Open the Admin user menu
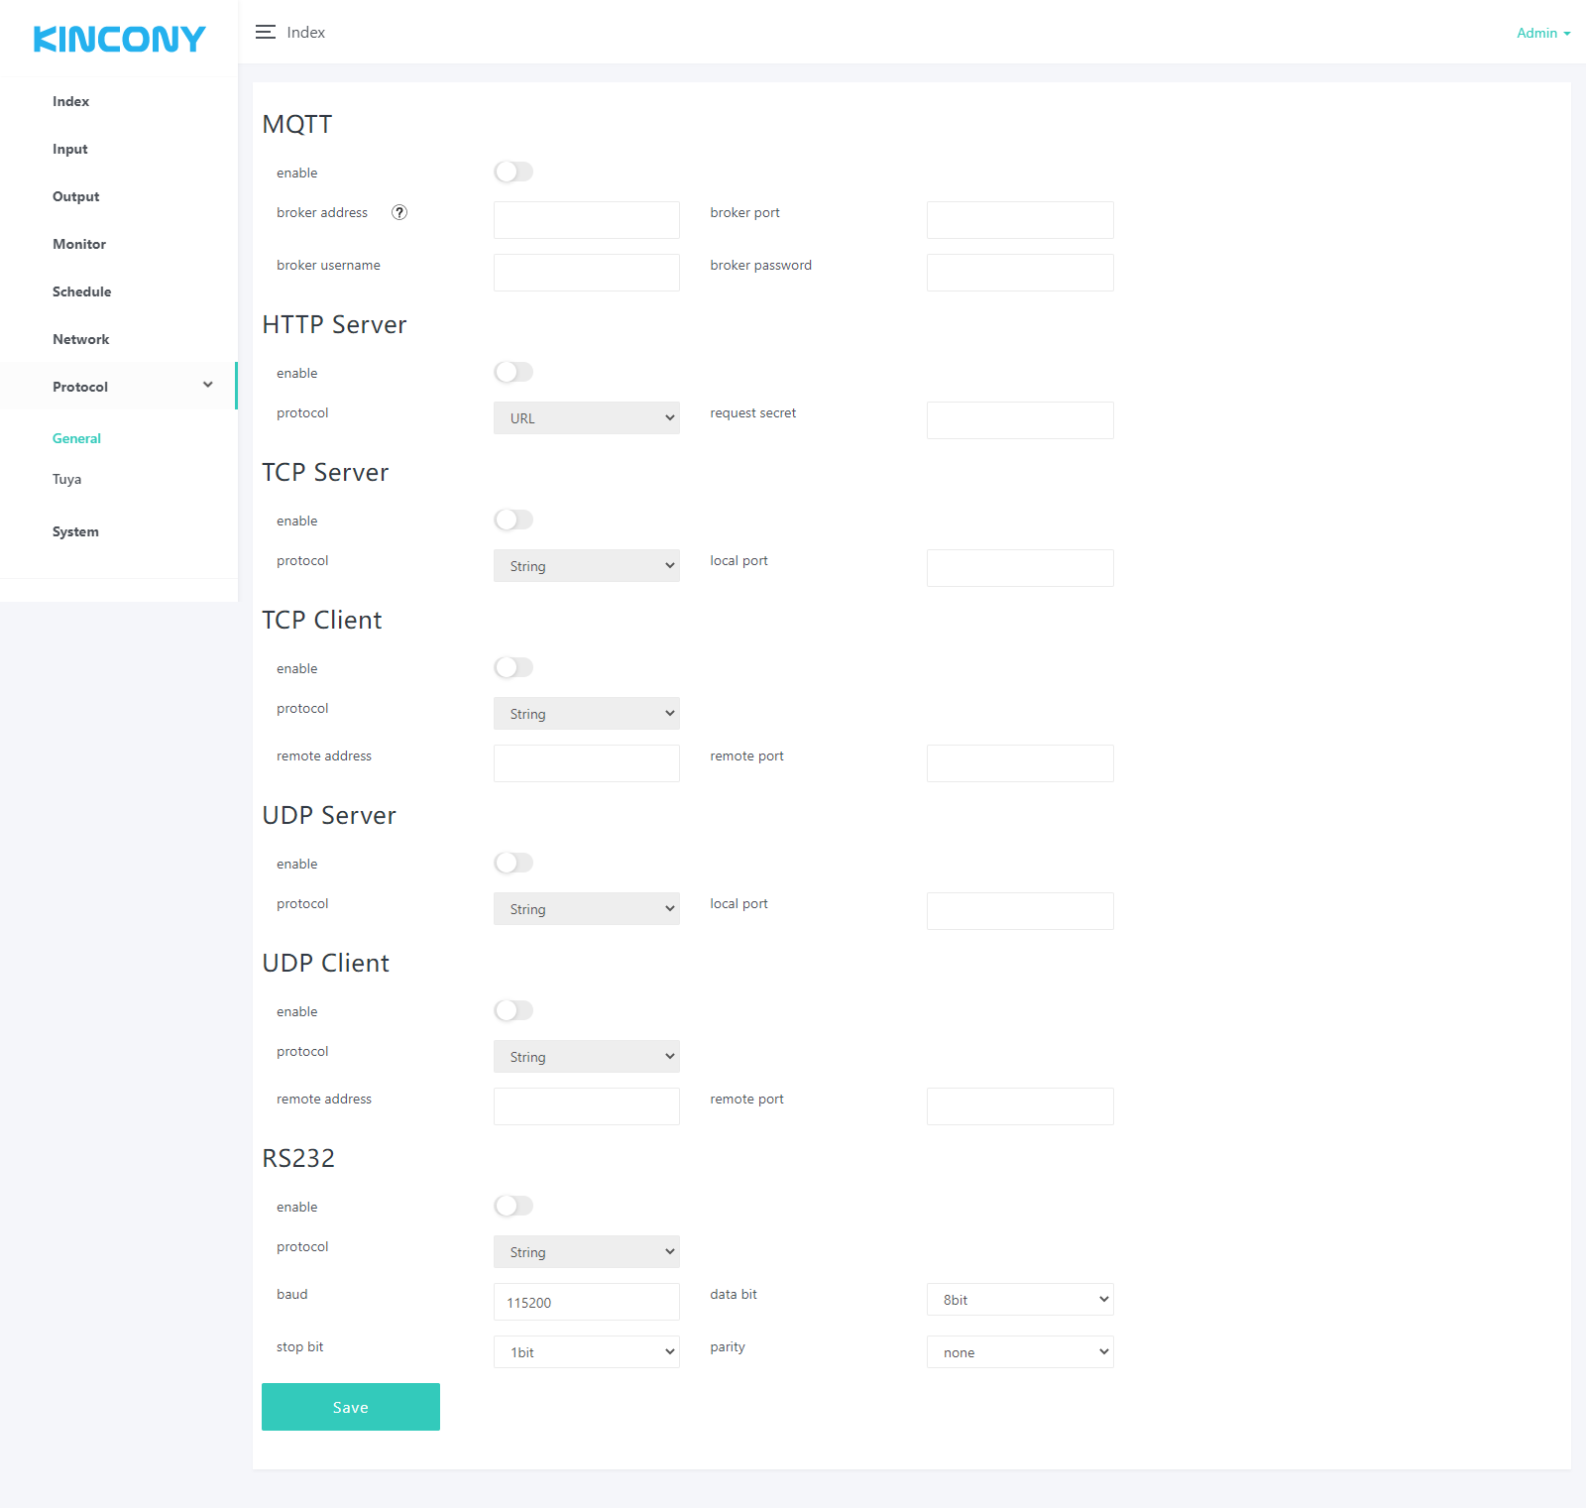Screen dimensions: 1586x1508 pyautogui.click(x=1542, y=33)
